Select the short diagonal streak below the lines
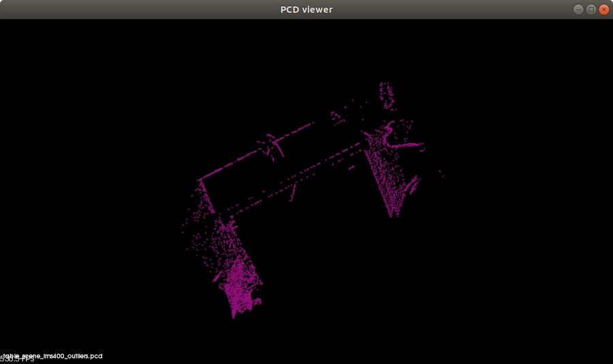The image size is (613, 364). [294, 192]
